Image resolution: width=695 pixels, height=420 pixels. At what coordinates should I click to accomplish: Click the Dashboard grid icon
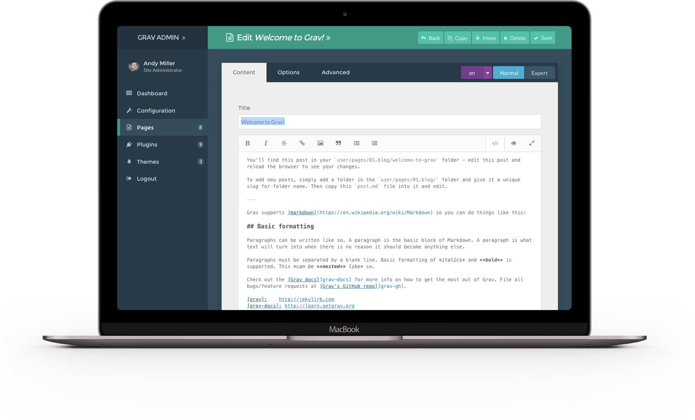click(129, 93)
